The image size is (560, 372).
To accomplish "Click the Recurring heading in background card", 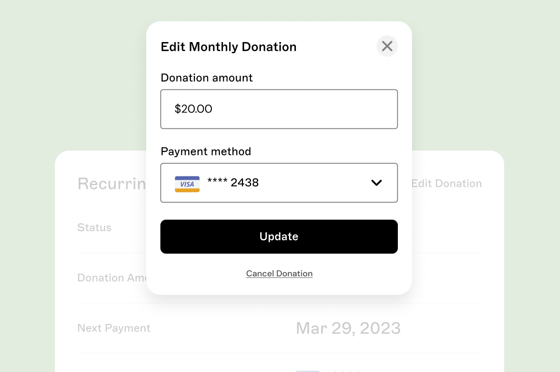I will 112,183.
